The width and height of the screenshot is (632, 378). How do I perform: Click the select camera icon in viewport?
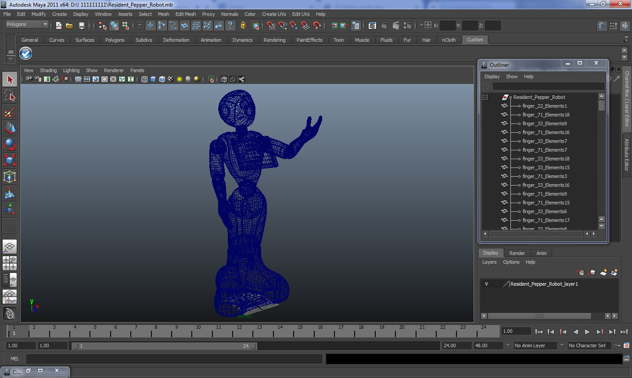29,79
